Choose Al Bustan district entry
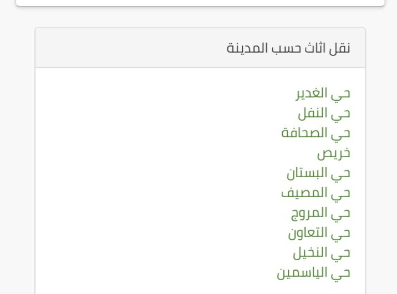The width and height of the screenshot is (397, 294). tap(318, 173)
